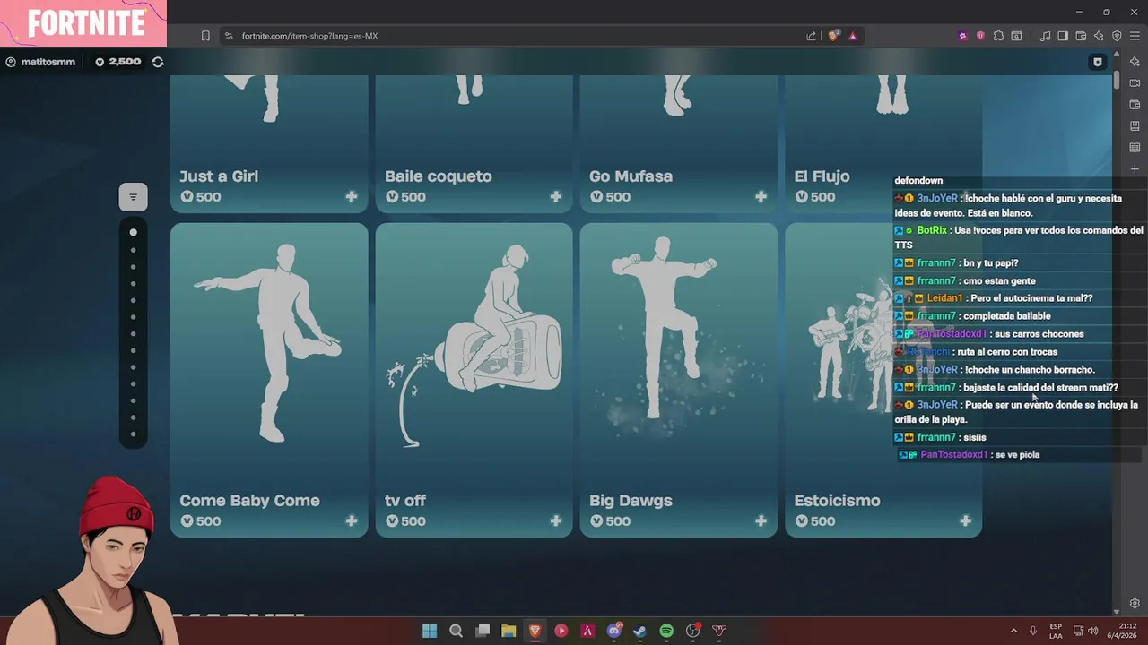The height and width of the screenshot is (645, 1148).
Task: Add Go Mufasa emote to cart
Action: point(761,197)
